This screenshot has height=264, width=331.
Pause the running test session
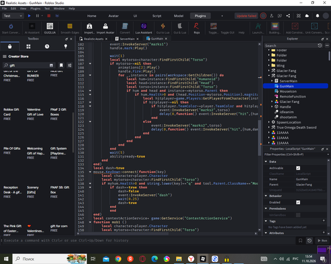click(x=37, y=16)
